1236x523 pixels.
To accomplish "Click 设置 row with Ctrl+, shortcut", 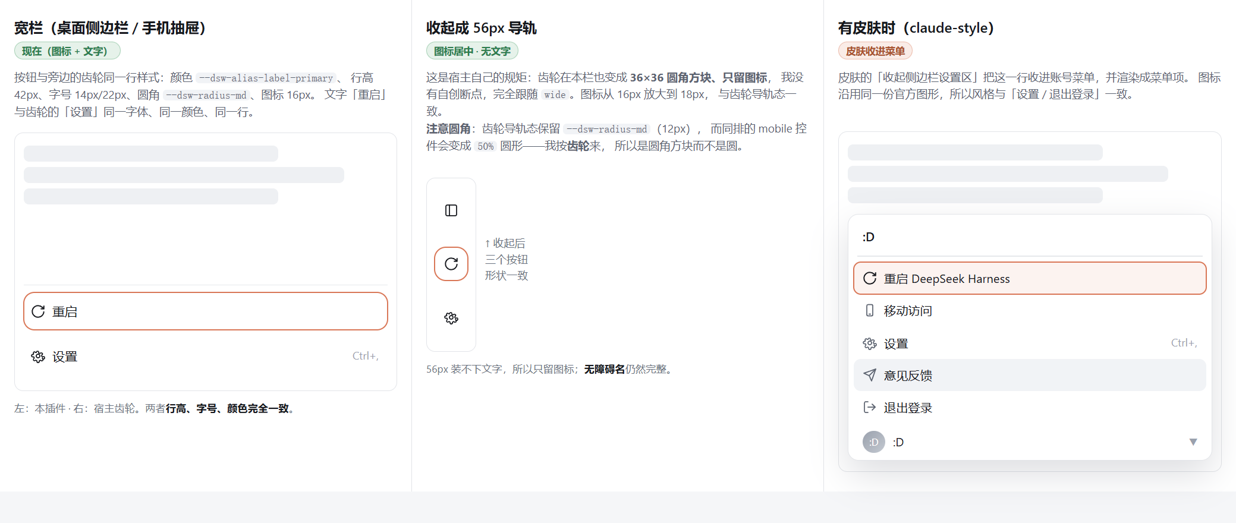I will 206,357.
